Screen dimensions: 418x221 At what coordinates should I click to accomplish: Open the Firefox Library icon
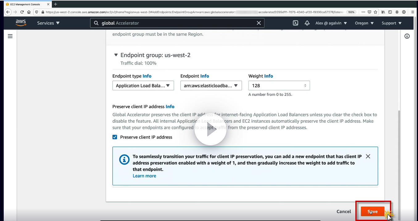coord(383,12)
